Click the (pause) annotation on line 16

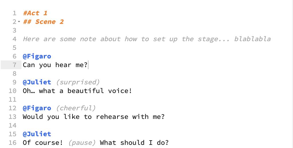point(82,143)
